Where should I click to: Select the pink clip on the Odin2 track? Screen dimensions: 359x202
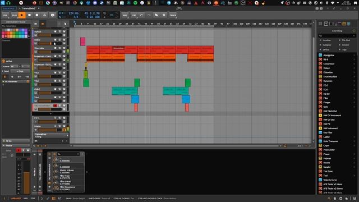[82, 42]
